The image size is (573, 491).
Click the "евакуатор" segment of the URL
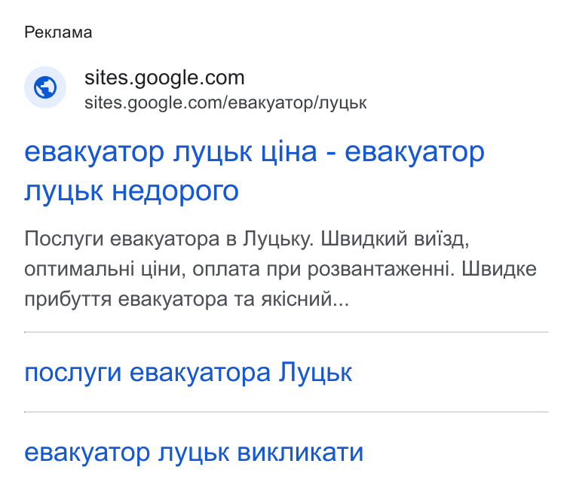(x=271, y=103)
